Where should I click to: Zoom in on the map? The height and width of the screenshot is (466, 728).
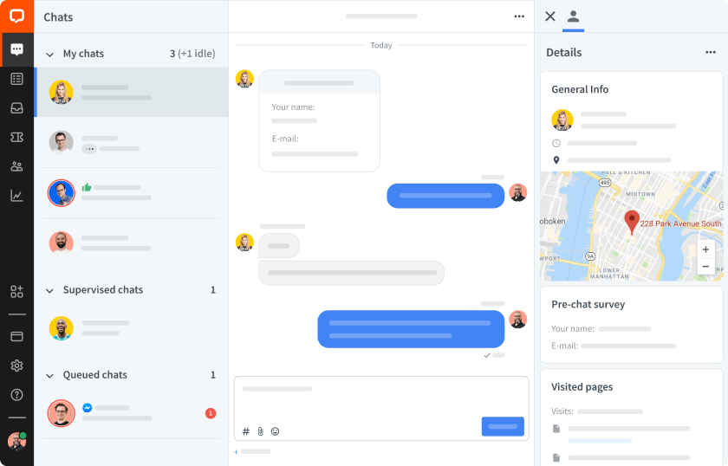705,249
